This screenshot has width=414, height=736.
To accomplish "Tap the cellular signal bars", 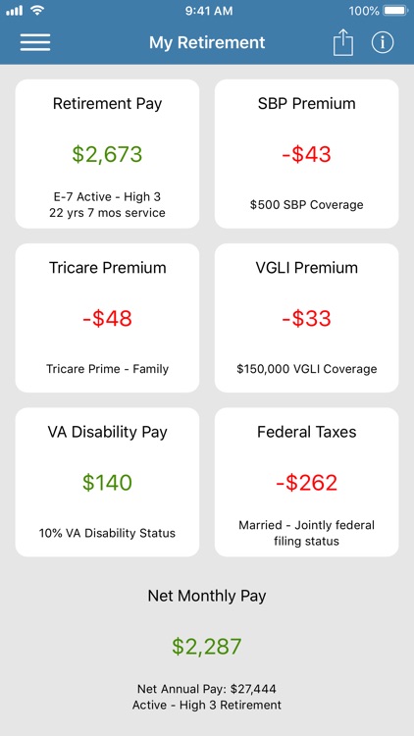I will click(14, 11).
